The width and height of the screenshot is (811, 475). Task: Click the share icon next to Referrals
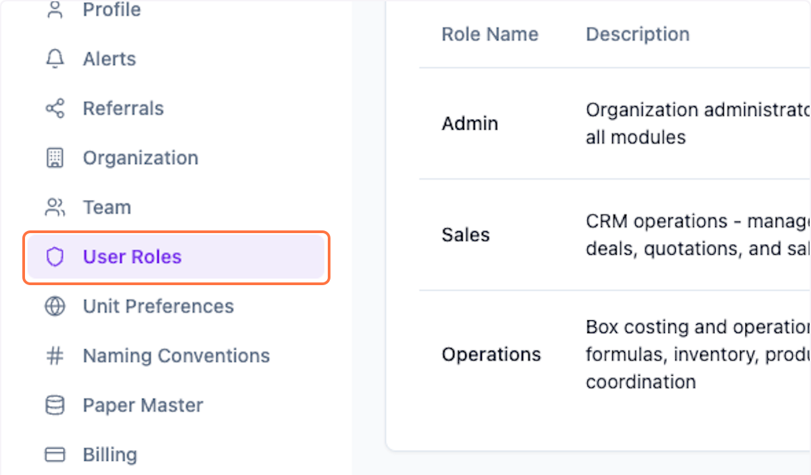pos(55,109)
